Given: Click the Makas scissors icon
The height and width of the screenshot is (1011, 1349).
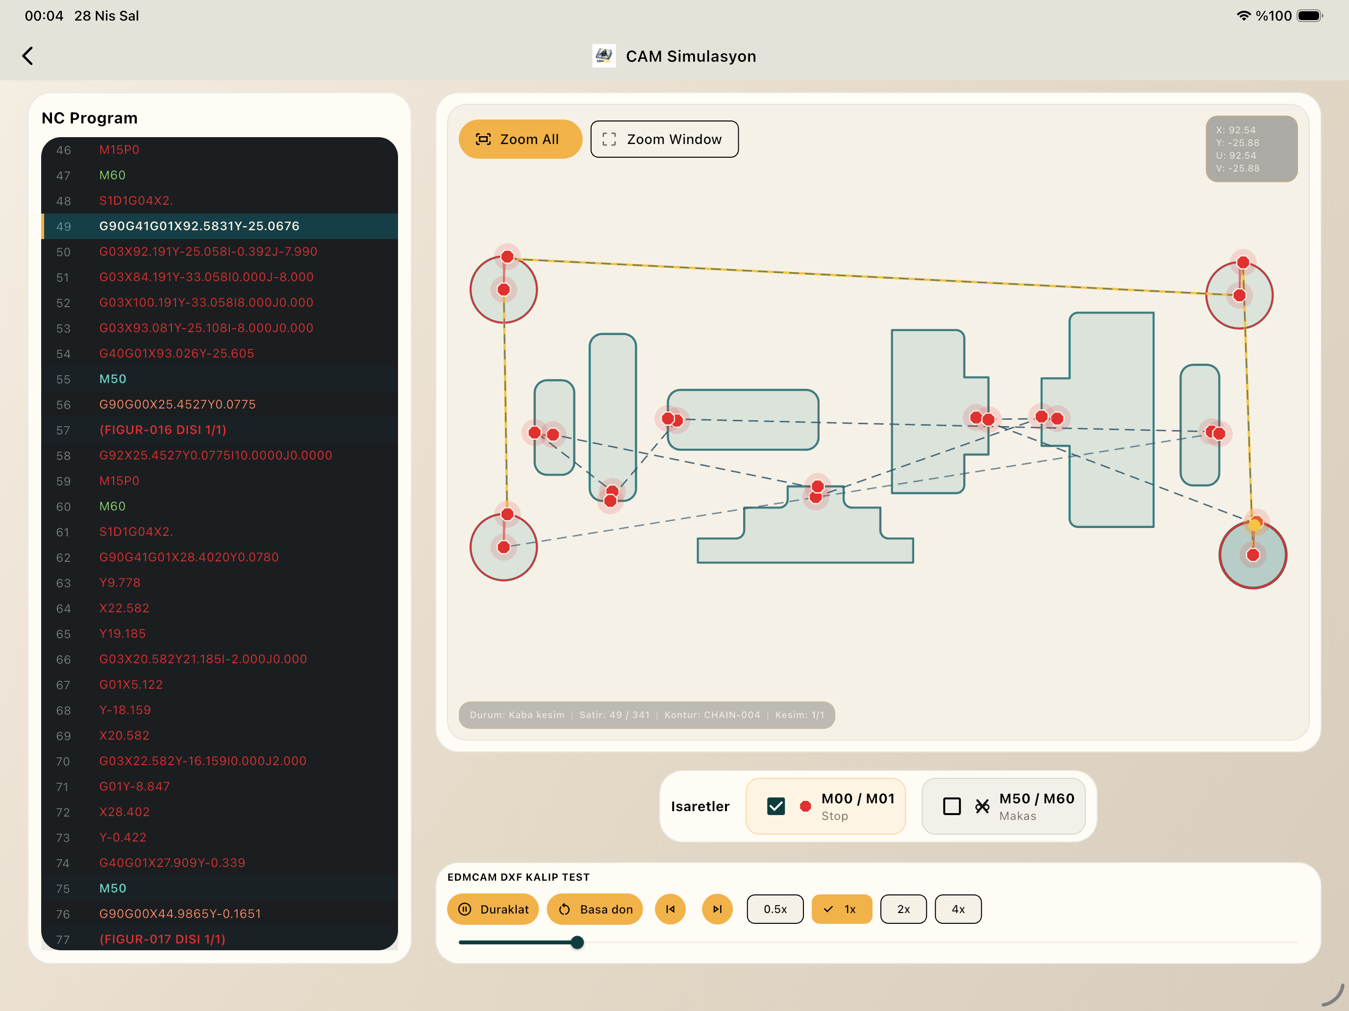Looking at the screenshot, I should tap(982, 806).
